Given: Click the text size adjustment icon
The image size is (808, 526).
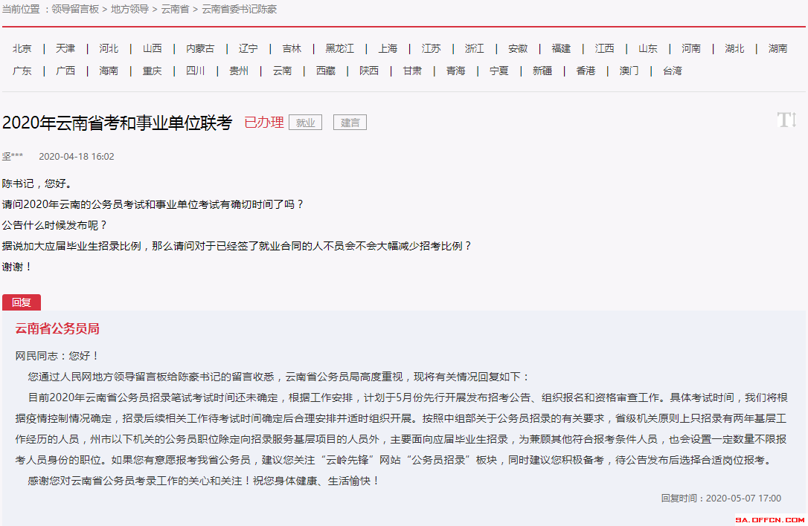Looking at the screenshot, I should (x=787, y=120).
